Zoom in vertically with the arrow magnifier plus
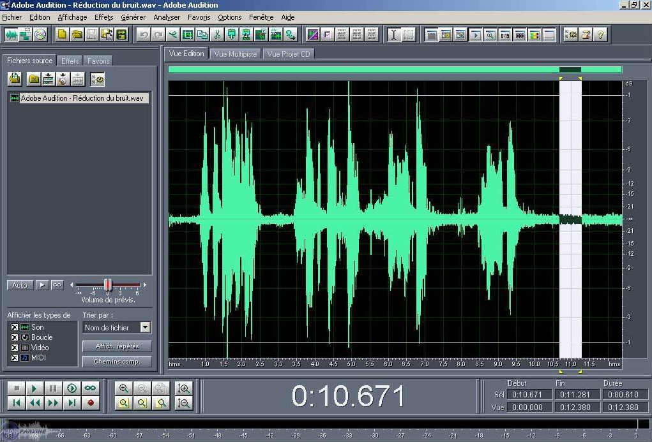 183,388
